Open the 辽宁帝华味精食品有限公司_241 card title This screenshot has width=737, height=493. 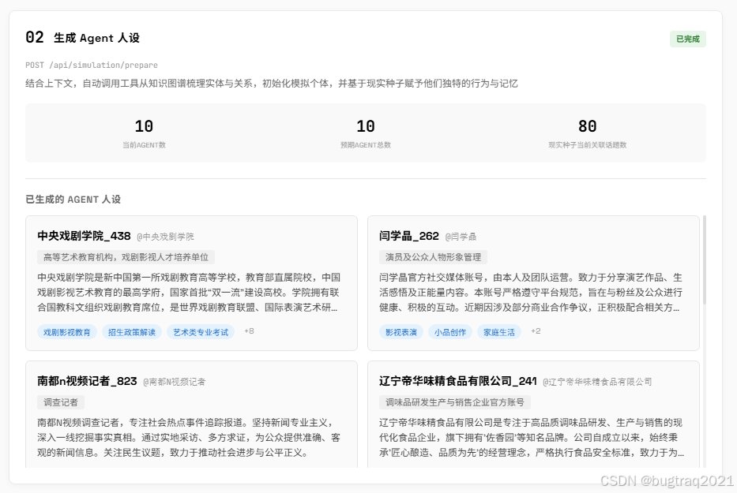(x=458, y=381)
